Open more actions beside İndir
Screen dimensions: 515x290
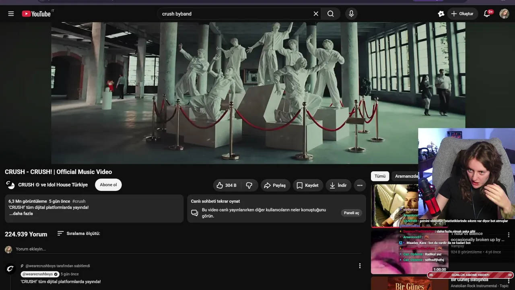click(x=360, y=185)
